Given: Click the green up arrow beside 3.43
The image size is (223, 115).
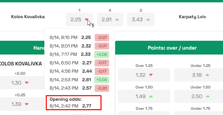Looking at the screenshot, I should (x=148, y=19).
